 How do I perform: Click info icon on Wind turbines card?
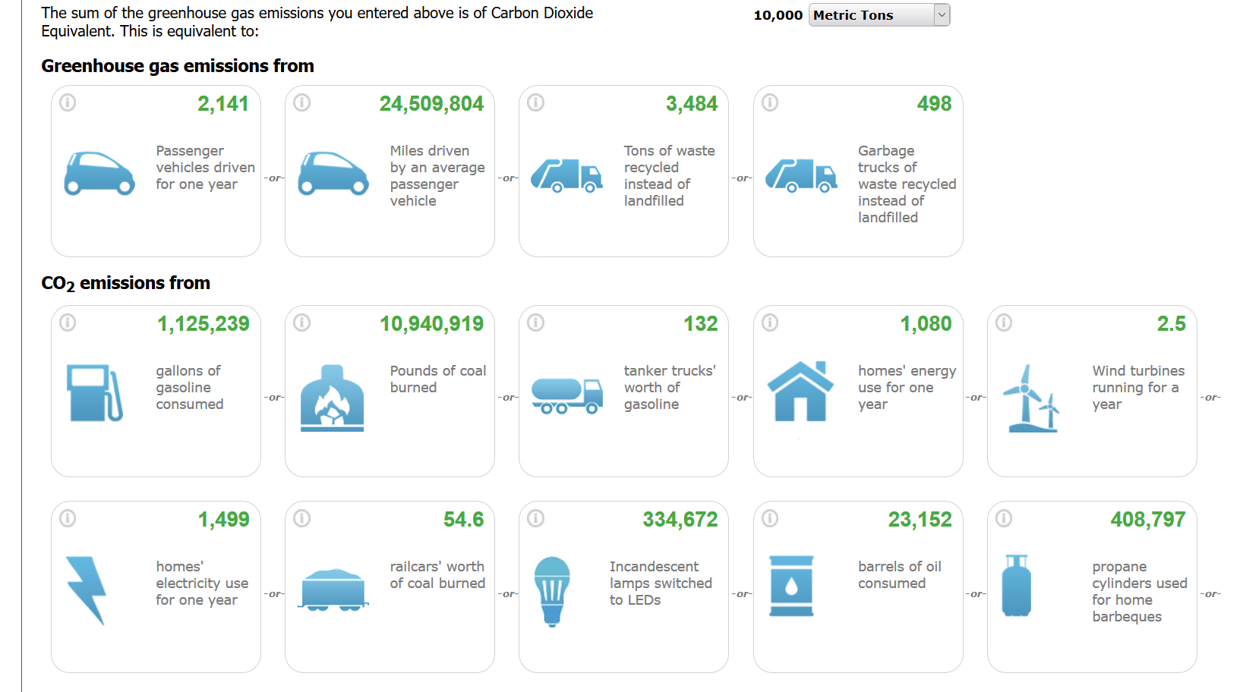pyautogui.click(x=1004, y=322)
